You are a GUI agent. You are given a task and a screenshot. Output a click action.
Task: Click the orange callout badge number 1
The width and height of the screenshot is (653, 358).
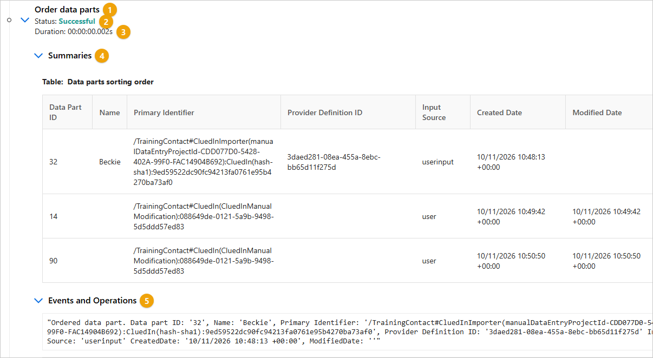pos(110,9)
